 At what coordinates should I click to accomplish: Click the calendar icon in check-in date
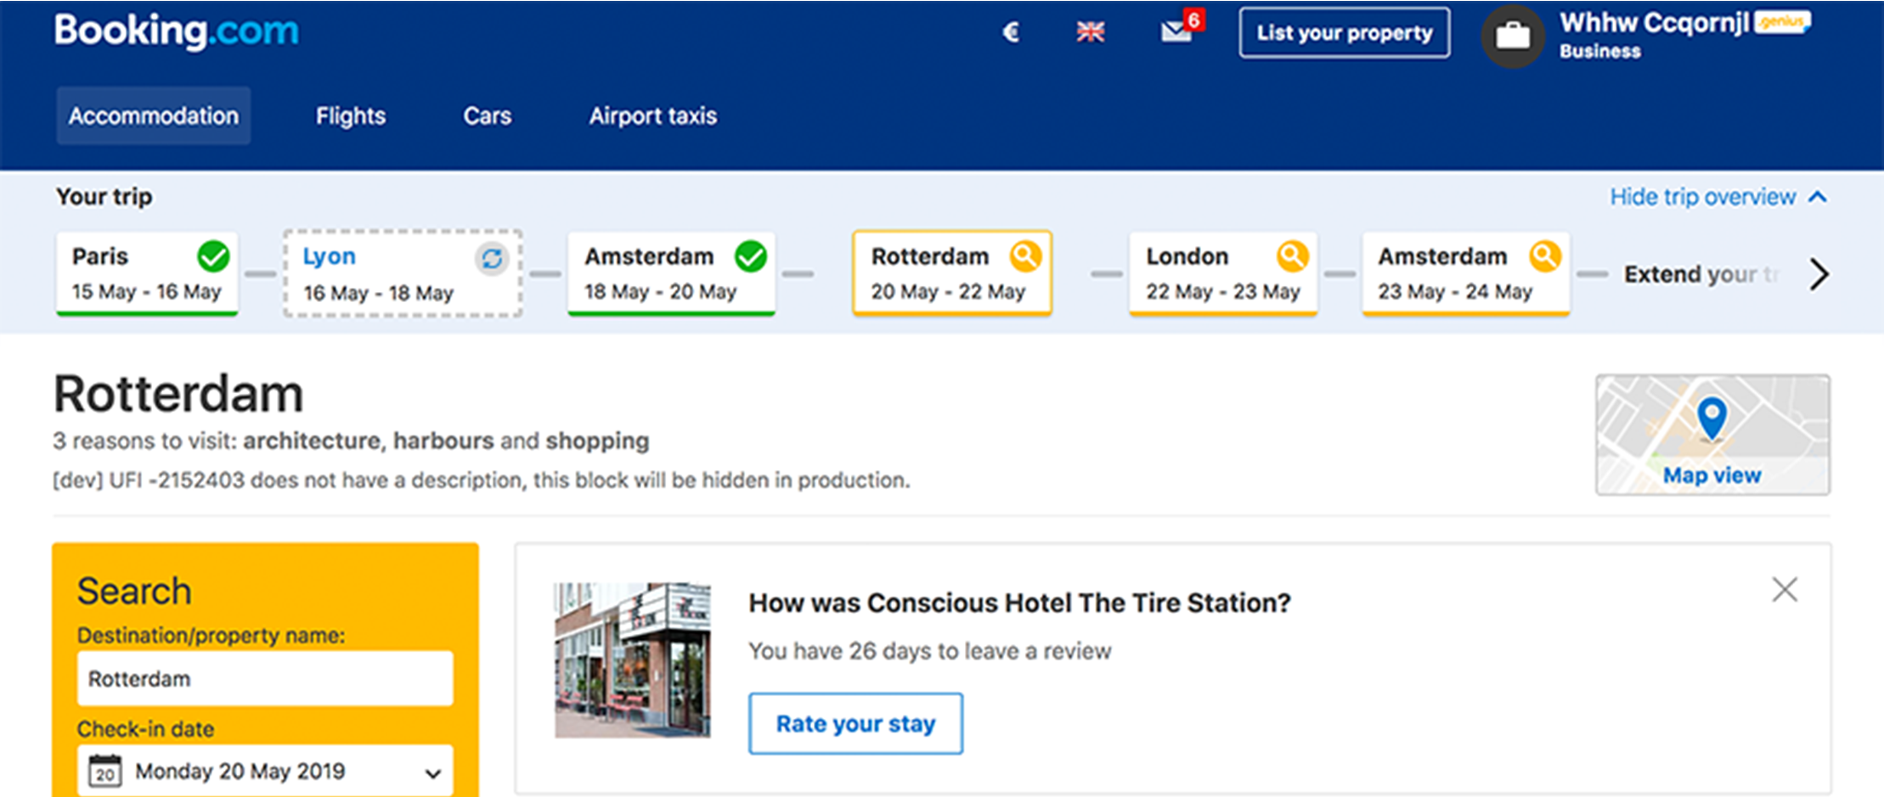click(105, 771)
